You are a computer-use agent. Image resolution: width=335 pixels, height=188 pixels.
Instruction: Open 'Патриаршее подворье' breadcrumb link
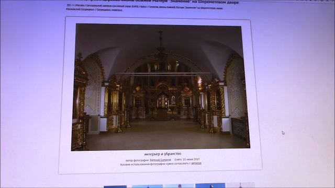pos(109,10)
